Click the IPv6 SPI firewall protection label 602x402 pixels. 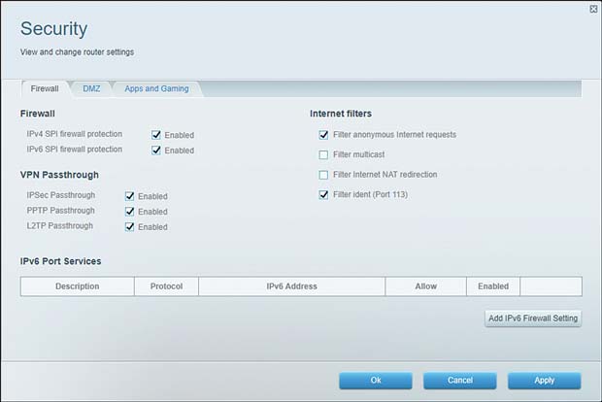coord(75,150)
